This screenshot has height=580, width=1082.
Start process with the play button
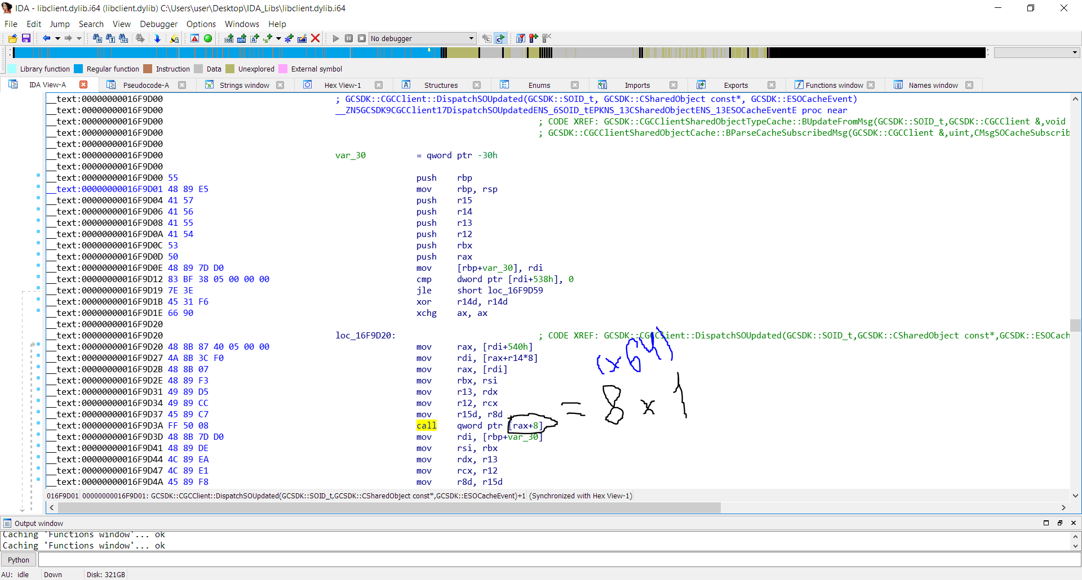(x=336, y=38)
